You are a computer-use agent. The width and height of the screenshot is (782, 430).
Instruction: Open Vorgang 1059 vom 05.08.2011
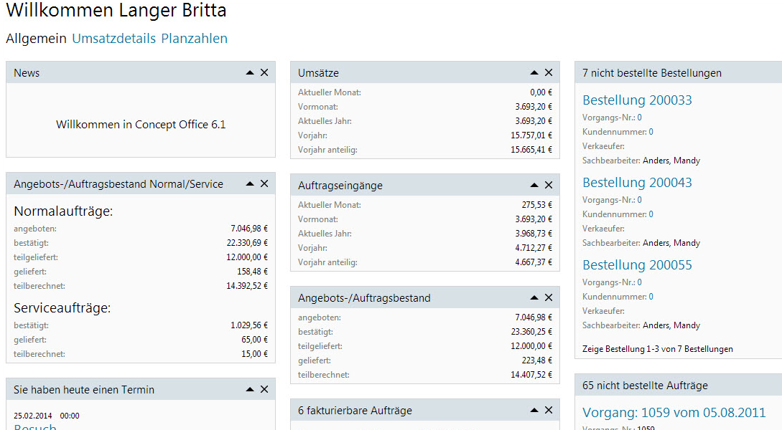(674, 413)
